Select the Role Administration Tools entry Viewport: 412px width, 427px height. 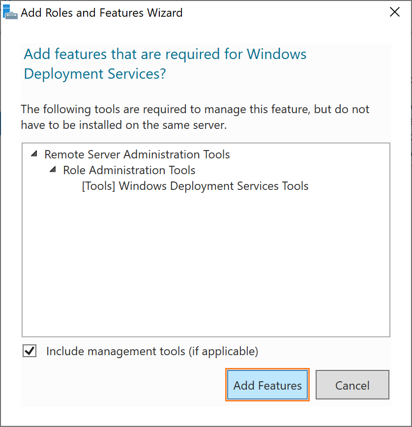[x=129, y=170]
